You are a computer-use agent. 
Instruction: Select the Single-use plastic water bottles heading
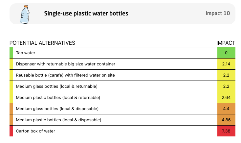coord(86,13)
